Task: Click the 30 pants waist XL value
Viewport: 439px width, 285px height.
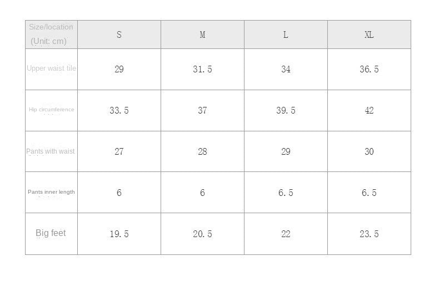Action: (x=369, y=152)
